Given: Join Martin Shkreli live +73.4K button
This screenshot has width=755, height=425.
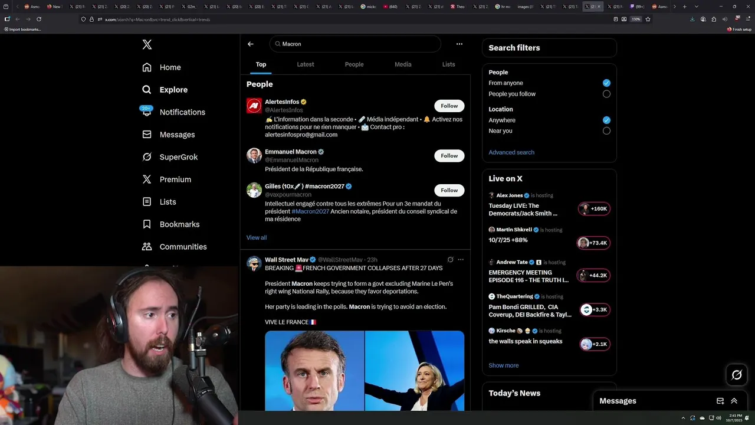Looking at the screenshot, I should click(x=593, y=243).
